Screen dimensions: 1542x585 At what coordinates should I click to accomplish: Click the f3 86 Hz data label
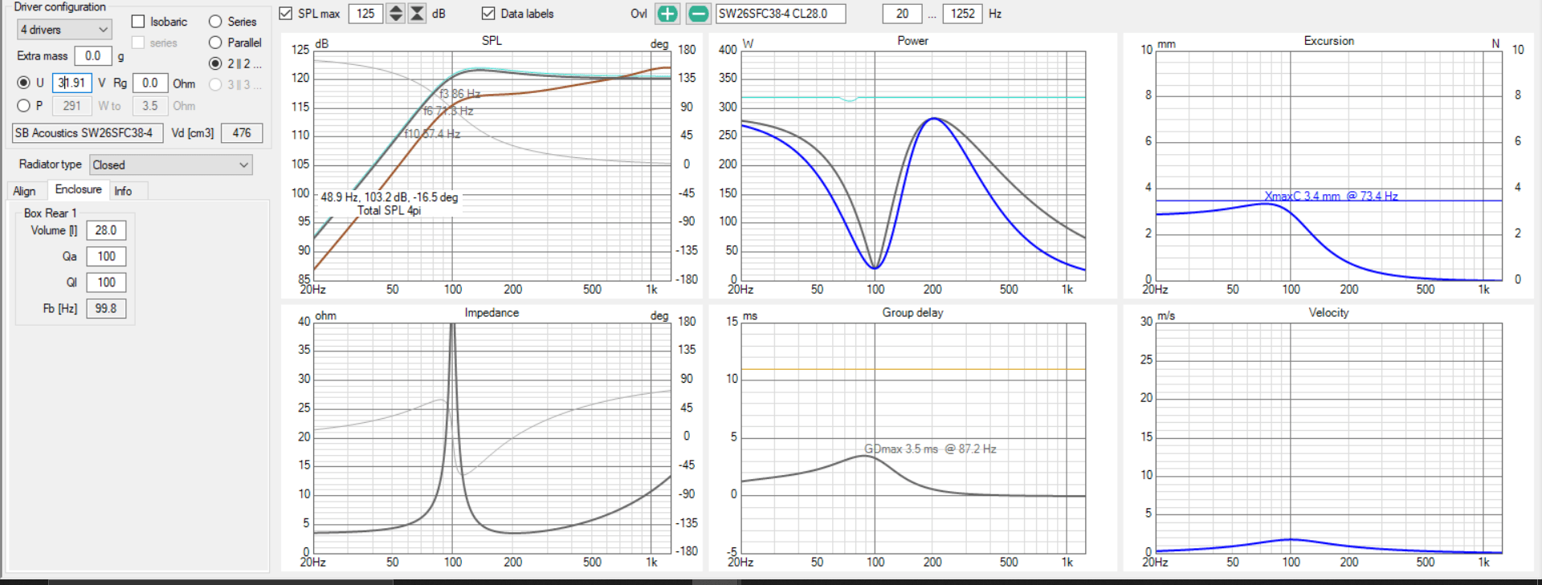(x=460, y=94)
